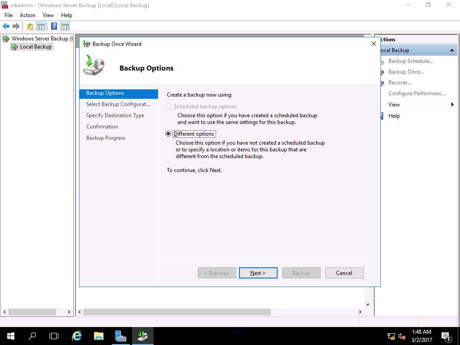460x345 pixels.
Task: Open Task View from taskbar
Action: (x=54, y=336)
